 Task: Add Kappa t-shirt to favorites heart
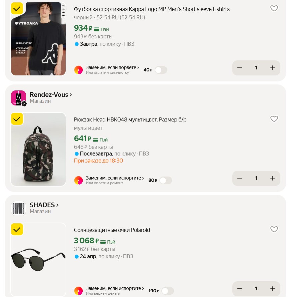(274, 9)
